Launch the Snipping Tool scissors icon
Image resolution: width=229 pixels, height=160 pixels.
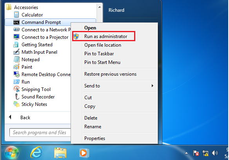[16, 89]
